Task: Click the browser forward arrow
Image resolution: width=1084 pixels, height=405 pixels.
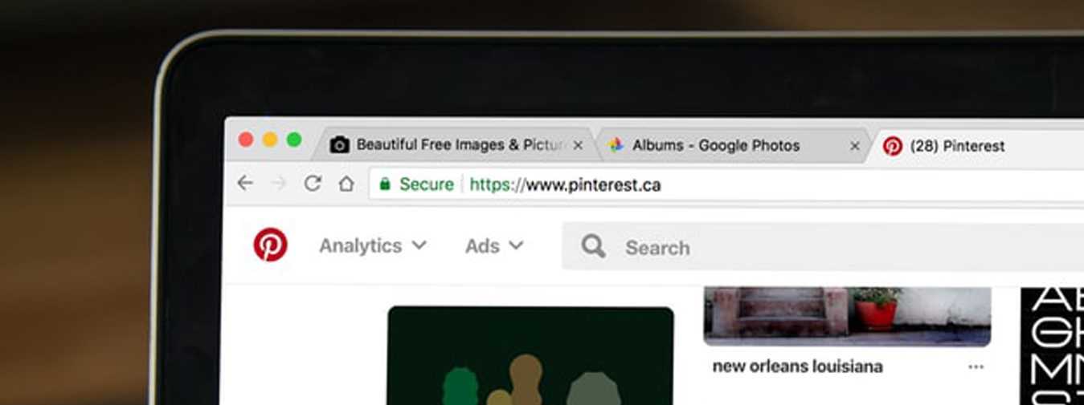Action: pos(279,184)
